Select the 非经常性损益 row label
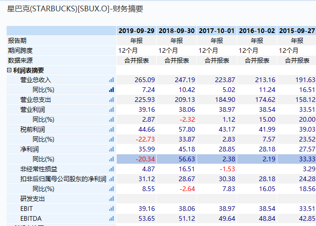Image resolution: width=316 pixels, height=226 pixels. [39, 169]
